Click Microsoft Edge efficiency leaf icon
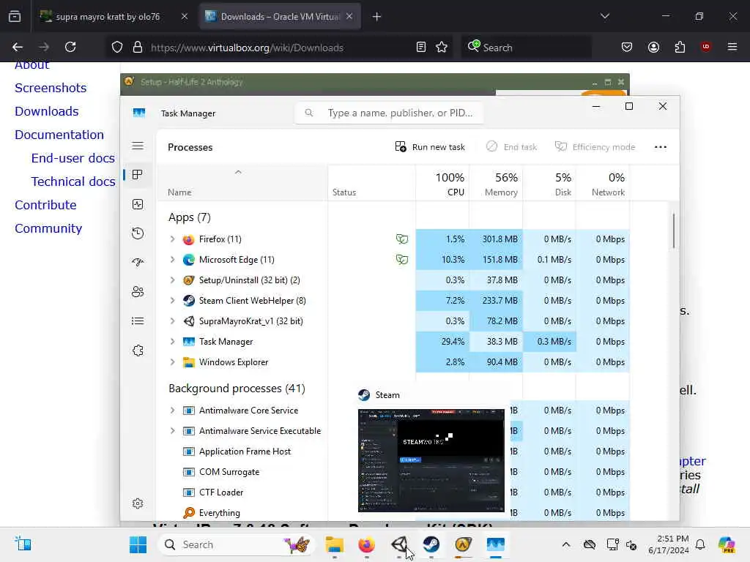This screenshot has width=750, height=562. [402, 260]
